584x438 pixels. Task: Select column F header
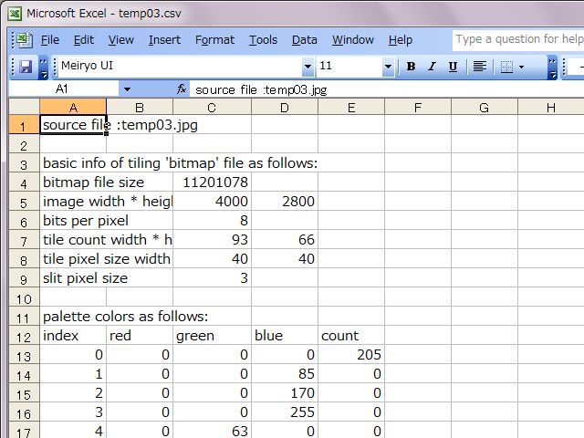pos(418,108)
